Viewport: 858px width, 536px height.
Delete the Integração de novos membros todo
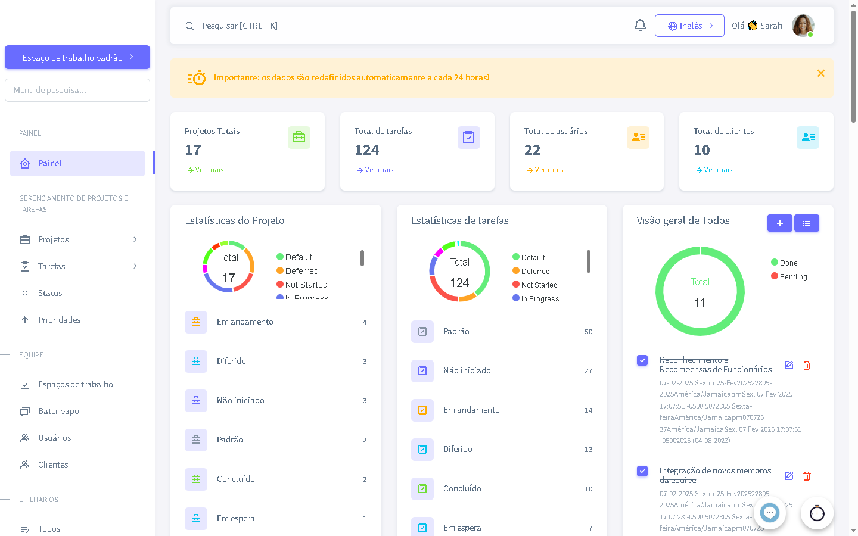click(x=807, y=476)
